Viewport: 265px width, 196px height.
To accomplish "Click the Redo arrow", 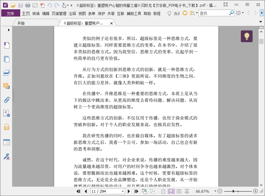I will [57, 5].
